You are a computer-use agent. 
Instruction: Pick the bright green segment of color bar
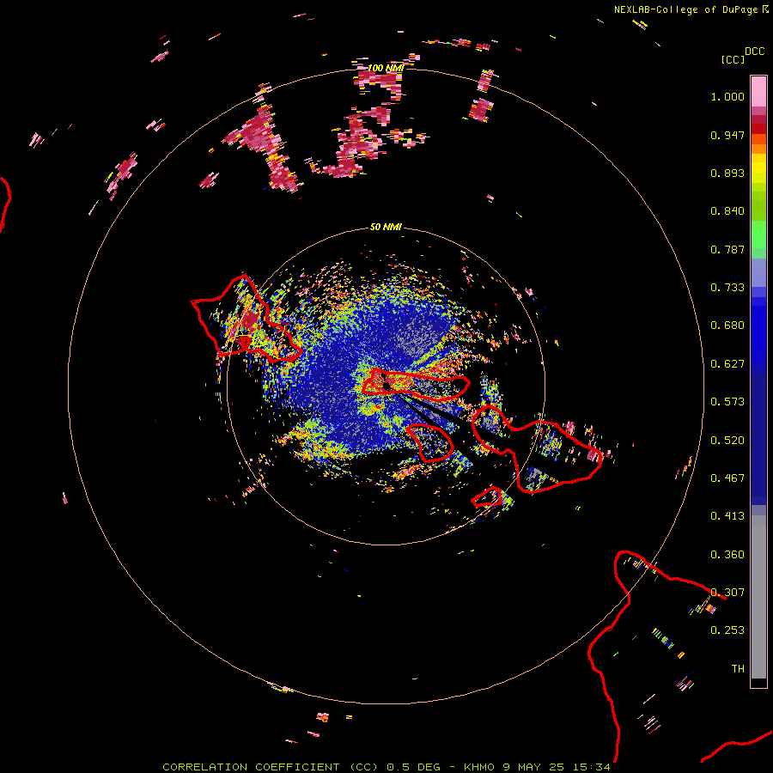click(758, 234)
